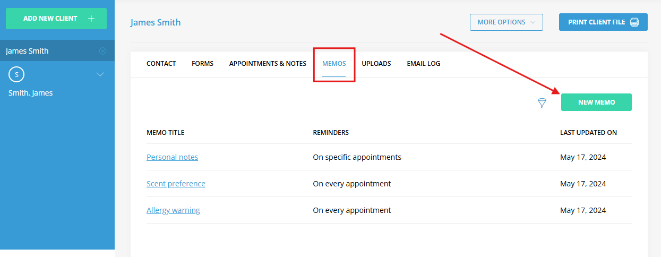Click Scent preference date May 17, 2024
Viewport: 661px width, 257px height.
[583, 184]
